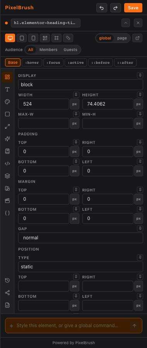
Task: Change Margin Bottom px unit
Action: (75, 218)
